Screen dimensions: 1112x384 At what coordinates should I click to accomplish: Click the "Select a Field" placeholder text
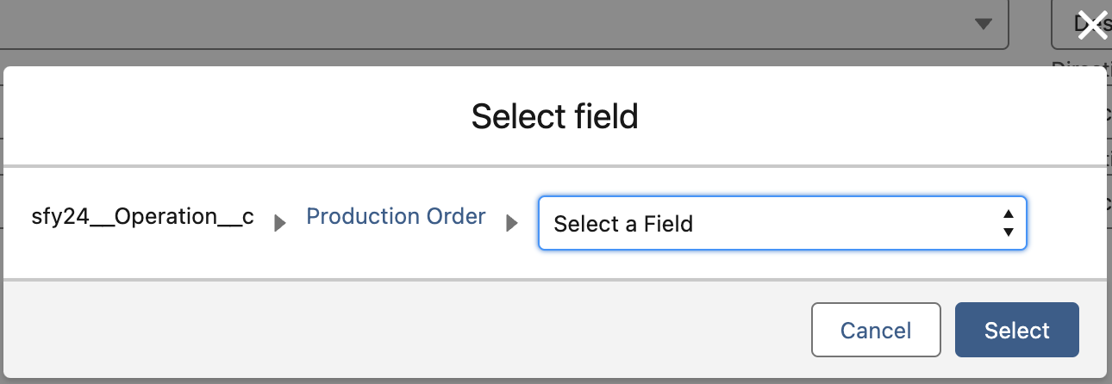tap(623, 225)
